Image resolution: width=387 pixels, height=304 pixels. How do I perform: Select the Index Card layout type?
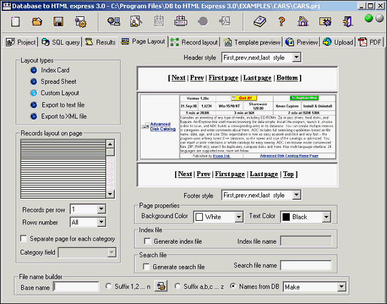pos(34,70)
